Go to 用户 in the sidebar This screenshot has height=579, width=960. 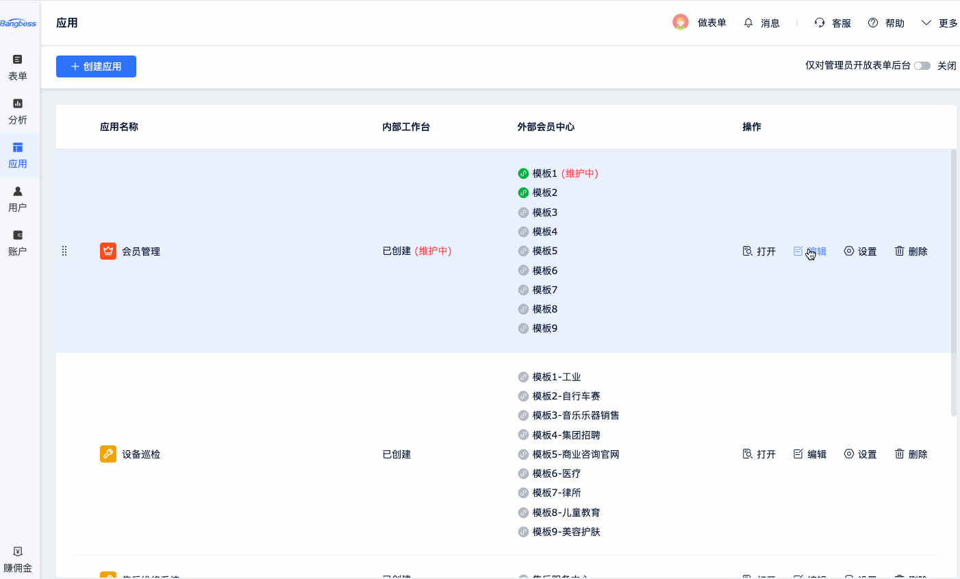(18, 199)
